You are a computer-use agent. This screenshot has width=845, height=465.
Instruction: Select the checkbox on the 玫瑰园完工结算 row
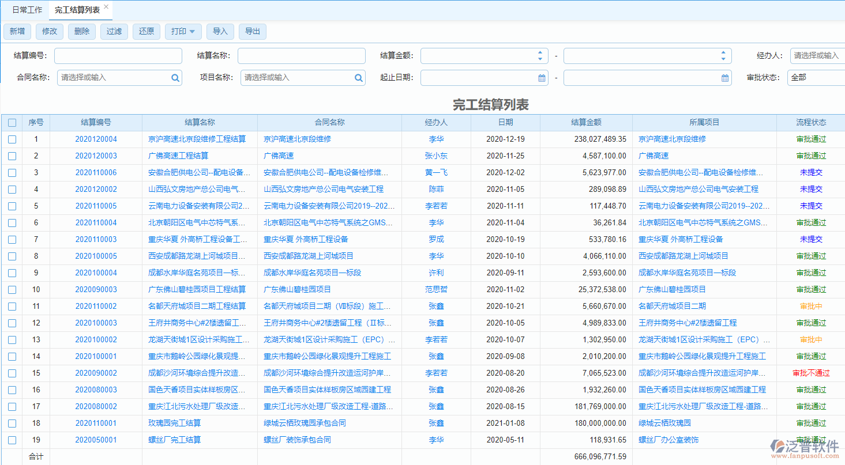[12, 422]
